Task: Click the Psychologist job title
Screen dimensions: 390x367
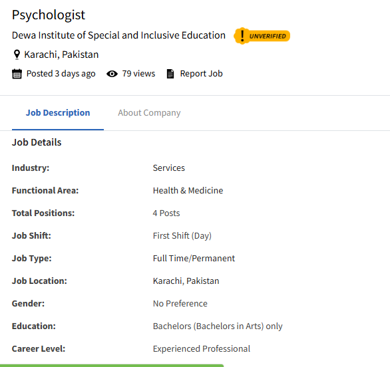Action: coord(49,15)
